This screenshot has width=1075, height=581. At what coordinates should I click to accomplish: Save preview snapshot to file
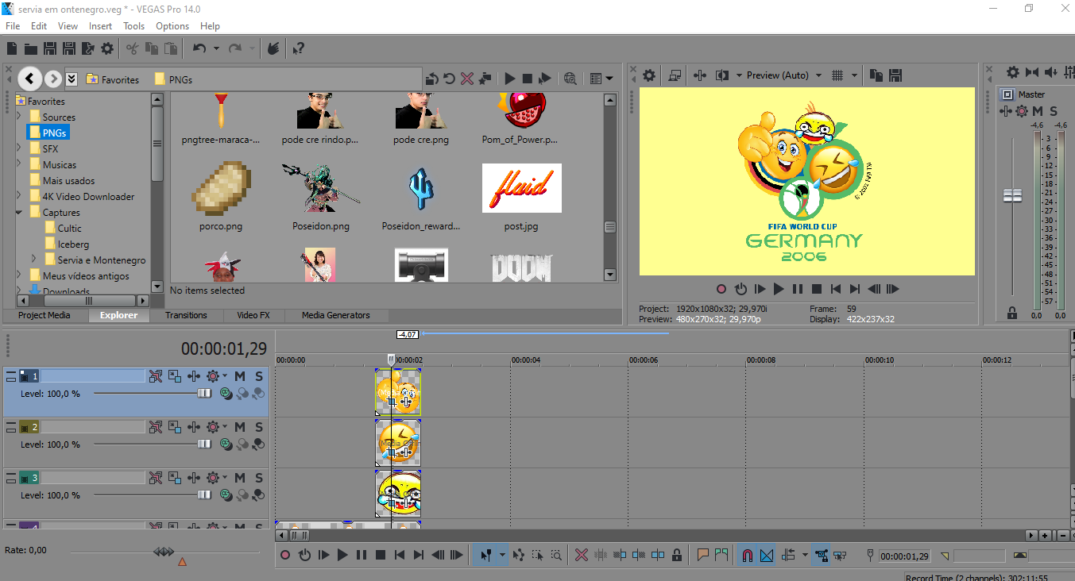[x=895, y=75]
